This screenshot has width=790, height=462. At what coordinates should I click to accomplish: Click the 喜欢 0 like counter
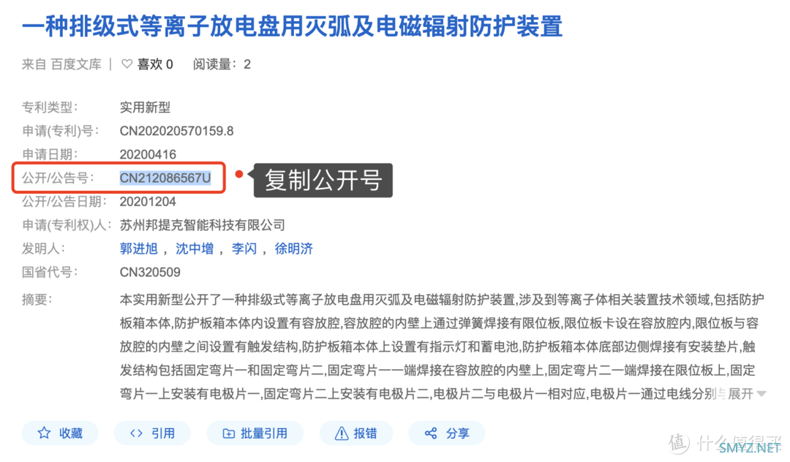tap(155, 64)
